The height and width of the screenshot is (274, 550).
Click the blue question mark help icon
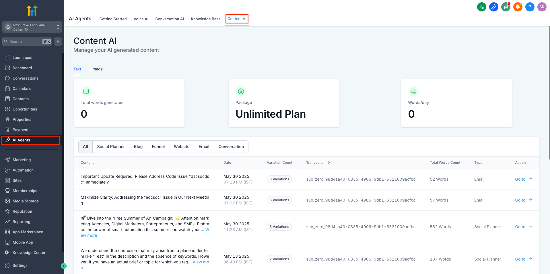530,7
